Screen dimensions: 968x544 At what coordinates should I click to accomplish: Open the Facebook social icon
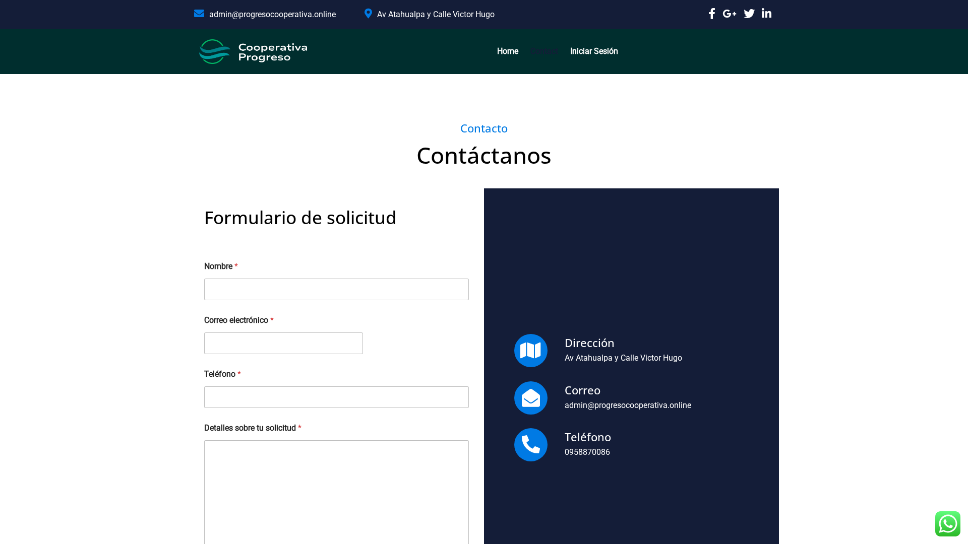pyautogui.click(x=711, y=14)
